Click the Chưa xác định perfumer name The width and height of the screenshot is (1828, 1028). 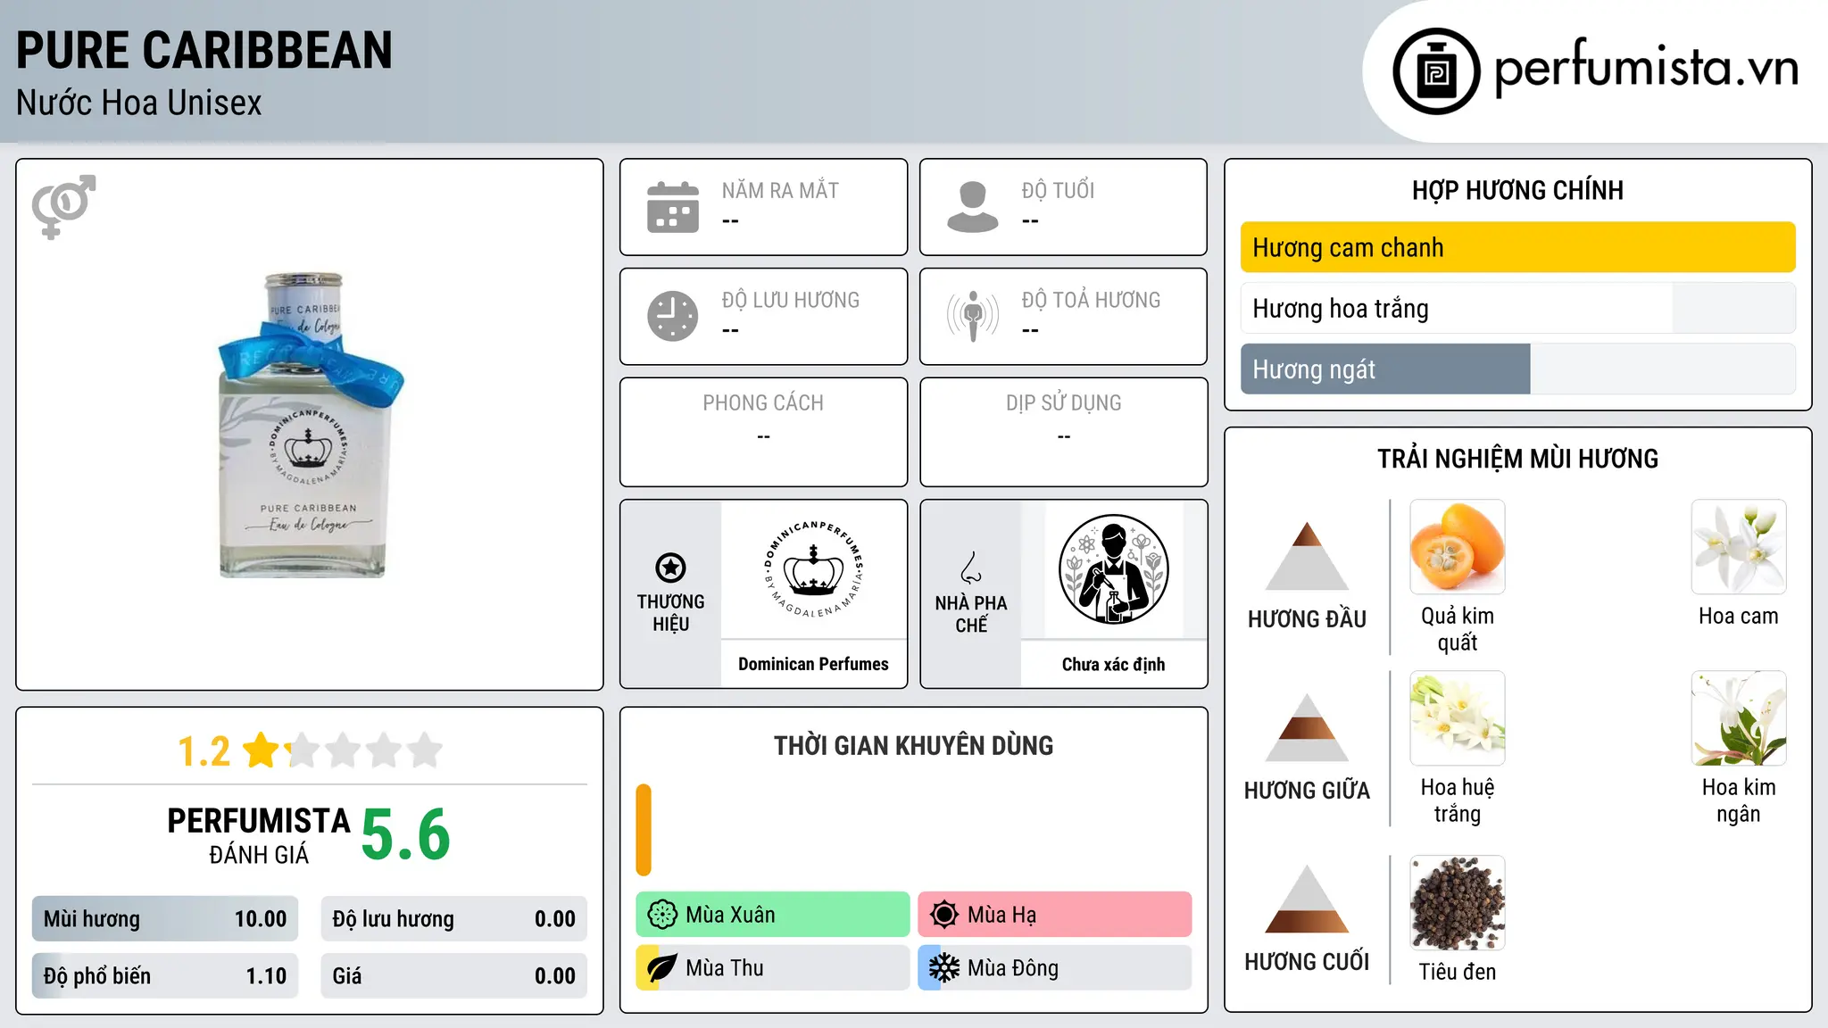[x=1114, y=664]
